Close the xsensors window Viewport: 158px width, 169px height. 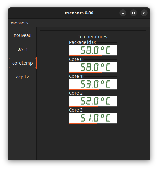pyautogui.click(x=144, y=13)
